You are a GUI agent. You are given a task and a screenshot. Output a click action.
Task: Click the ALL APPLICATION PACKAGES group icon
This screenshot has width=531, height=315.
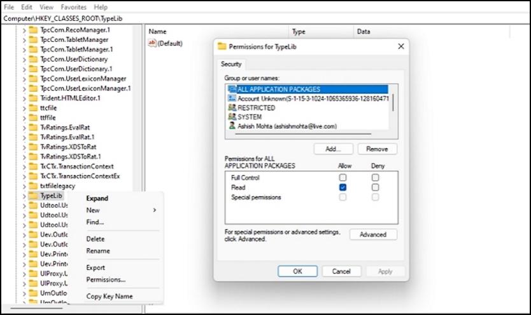[231, 90]
